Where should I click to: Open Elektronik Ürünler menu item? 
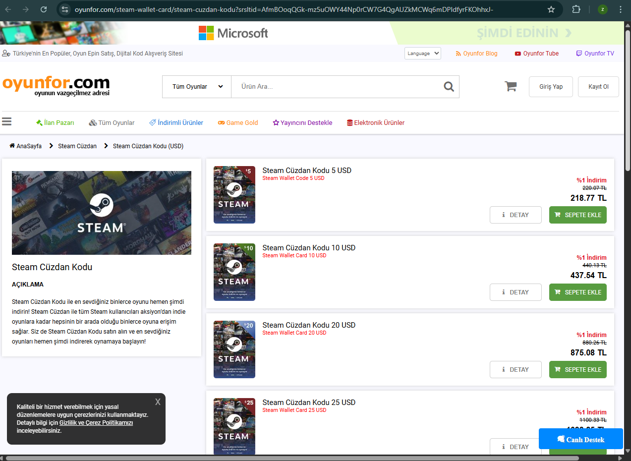coord(376,122)
